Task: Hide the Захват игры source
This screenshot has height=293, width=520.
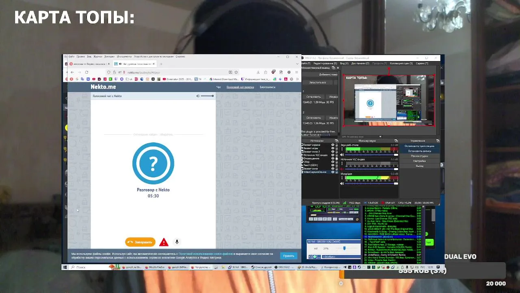Action: coord(333,148)
